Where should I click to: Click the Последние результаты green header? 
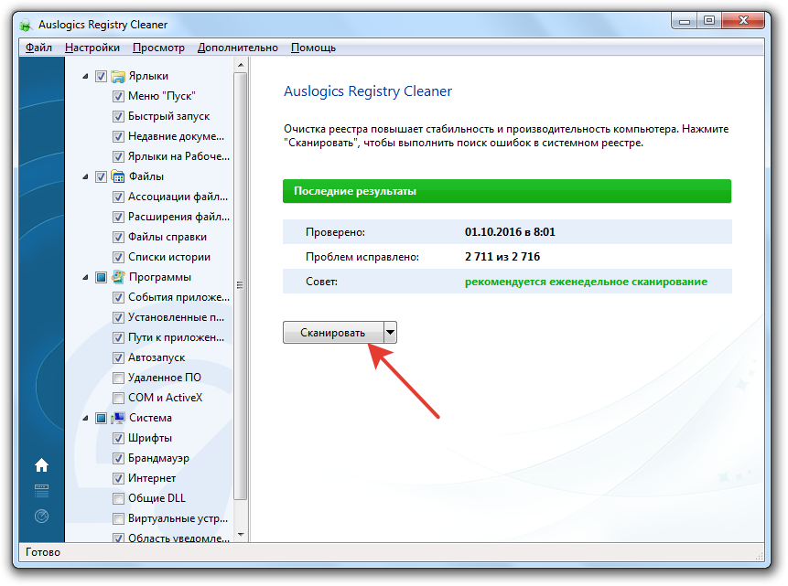click(x=507, y=191)
